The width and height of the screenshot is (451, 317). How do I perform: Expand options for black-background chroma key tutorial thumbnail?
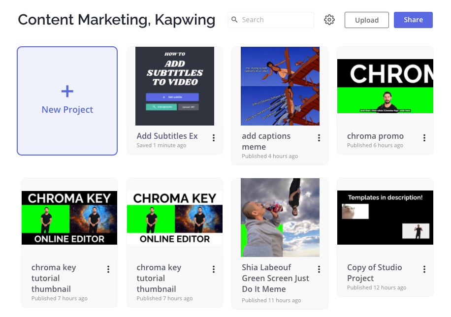point(108,269)
